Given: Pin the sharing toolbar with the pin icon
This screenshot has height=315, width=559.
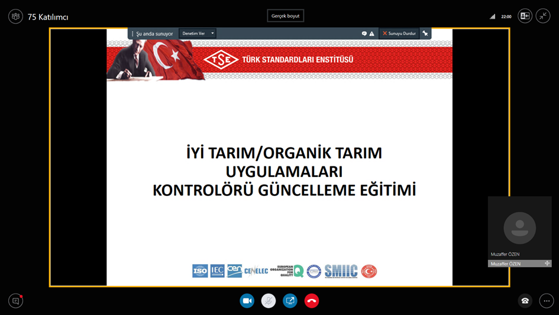Looking at the screenshot, I should pos(425,34).
